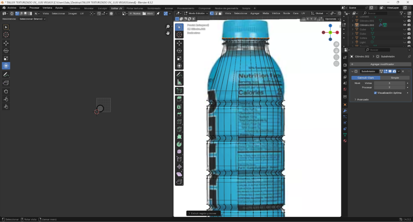Screen dimensions: 413x222
Task: Select the Rip Region tool
Action: [x=179, y=182]
